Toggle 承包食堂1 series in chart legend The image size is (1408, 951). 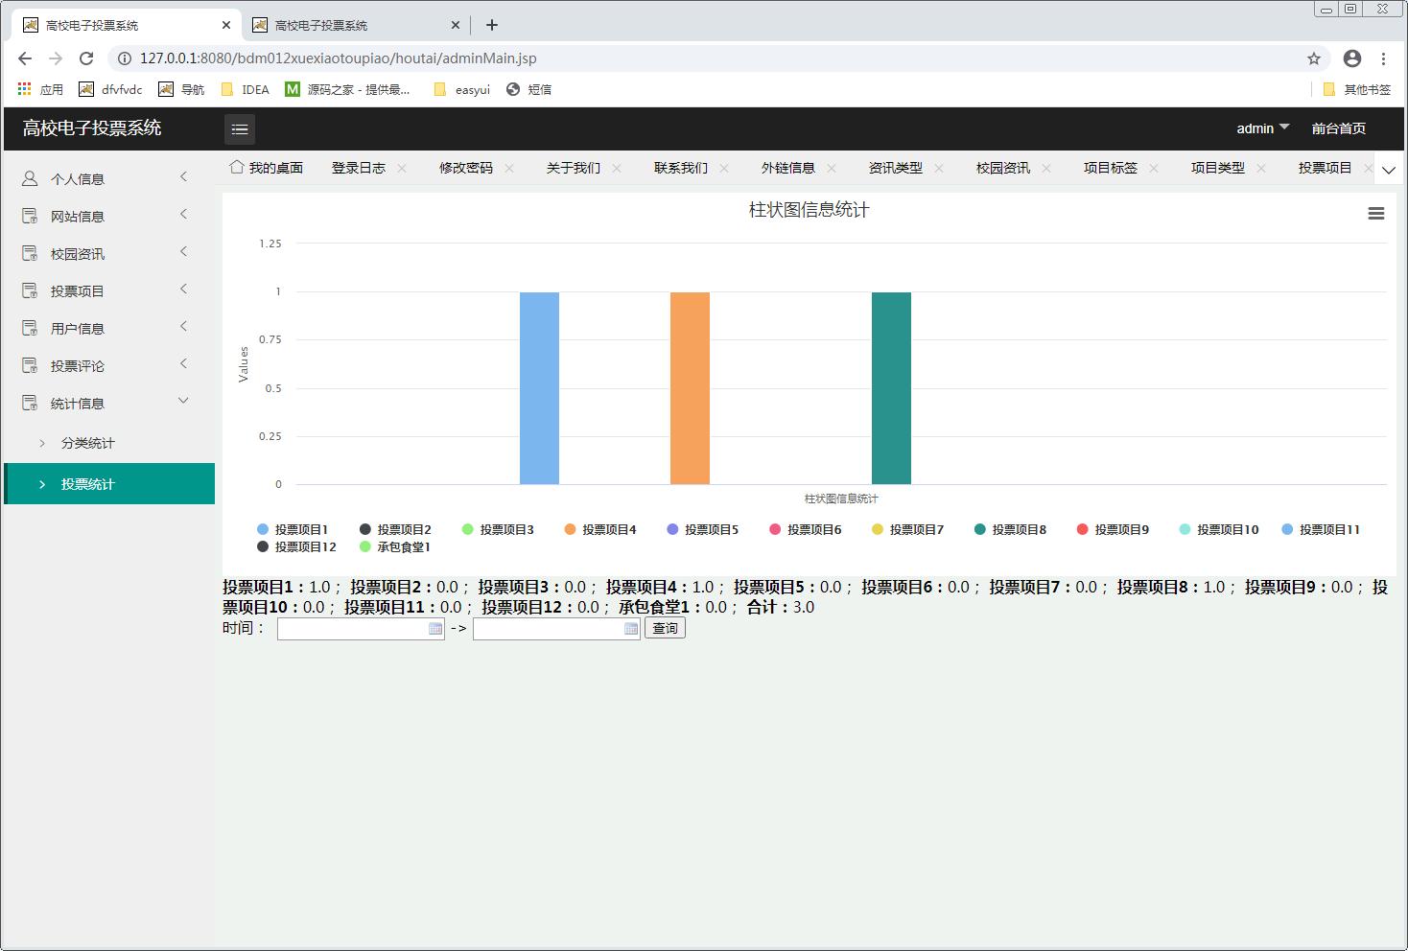[x=395, y=546]
